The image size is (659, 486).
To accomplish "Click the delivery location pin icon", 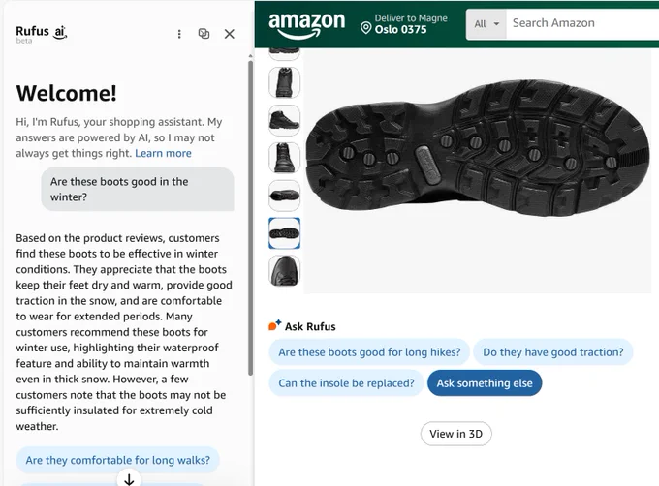I will pyautogui.click(x=365, y=28).
